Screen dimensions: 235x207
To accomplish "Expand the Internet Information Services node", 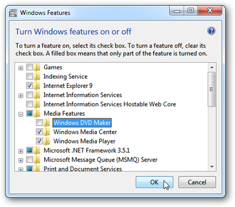I will click(21, 95).
